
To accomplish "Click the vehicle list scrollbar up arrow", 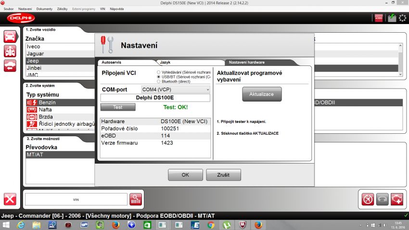I will pos(400,46).
